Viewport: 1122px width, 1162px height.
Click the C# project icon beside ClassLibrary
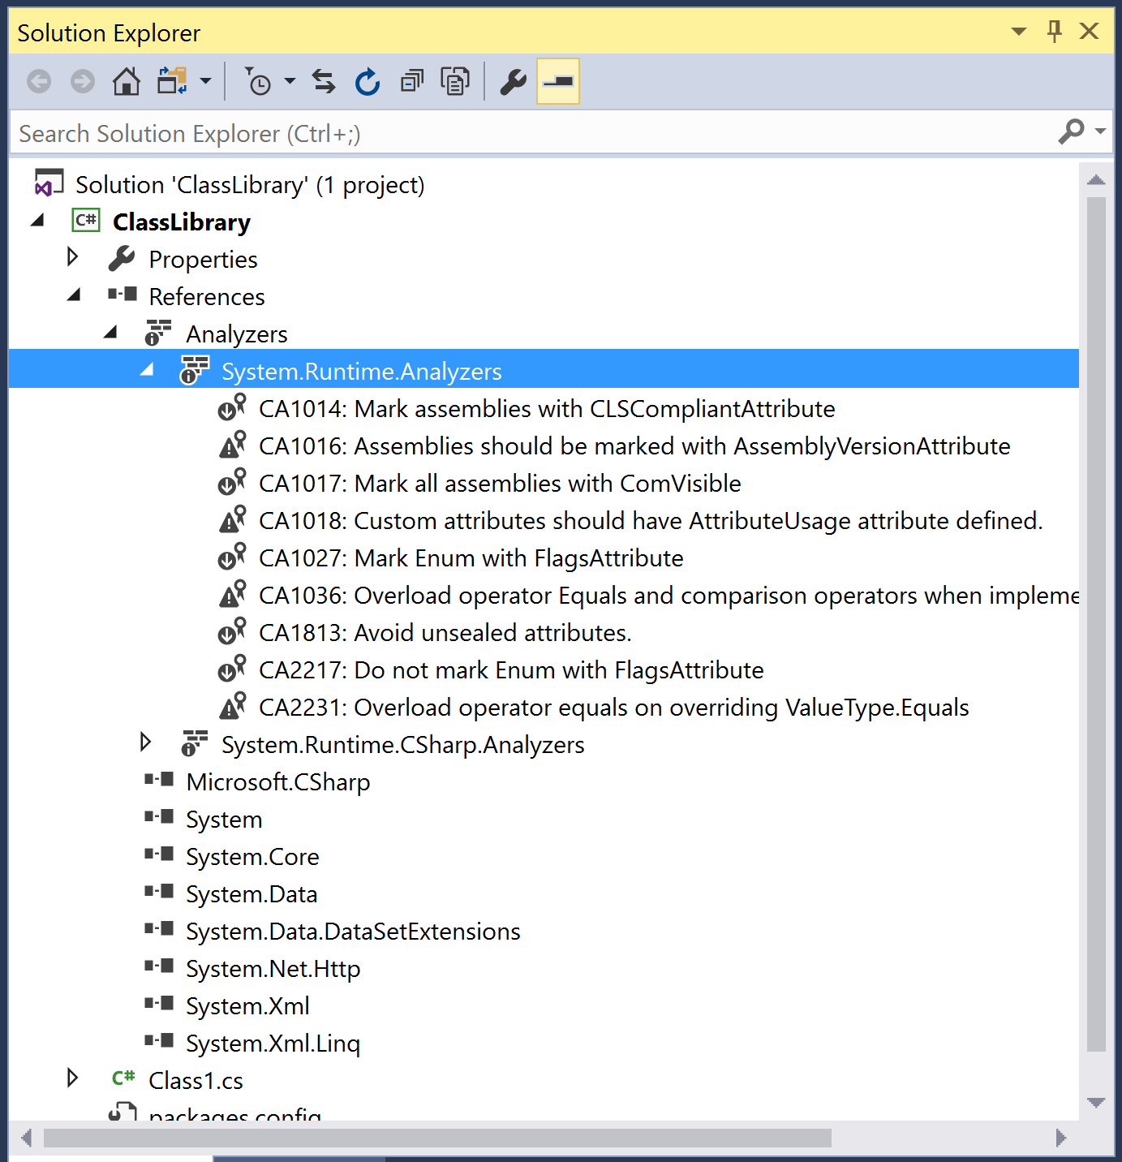[x=86, y=220]
